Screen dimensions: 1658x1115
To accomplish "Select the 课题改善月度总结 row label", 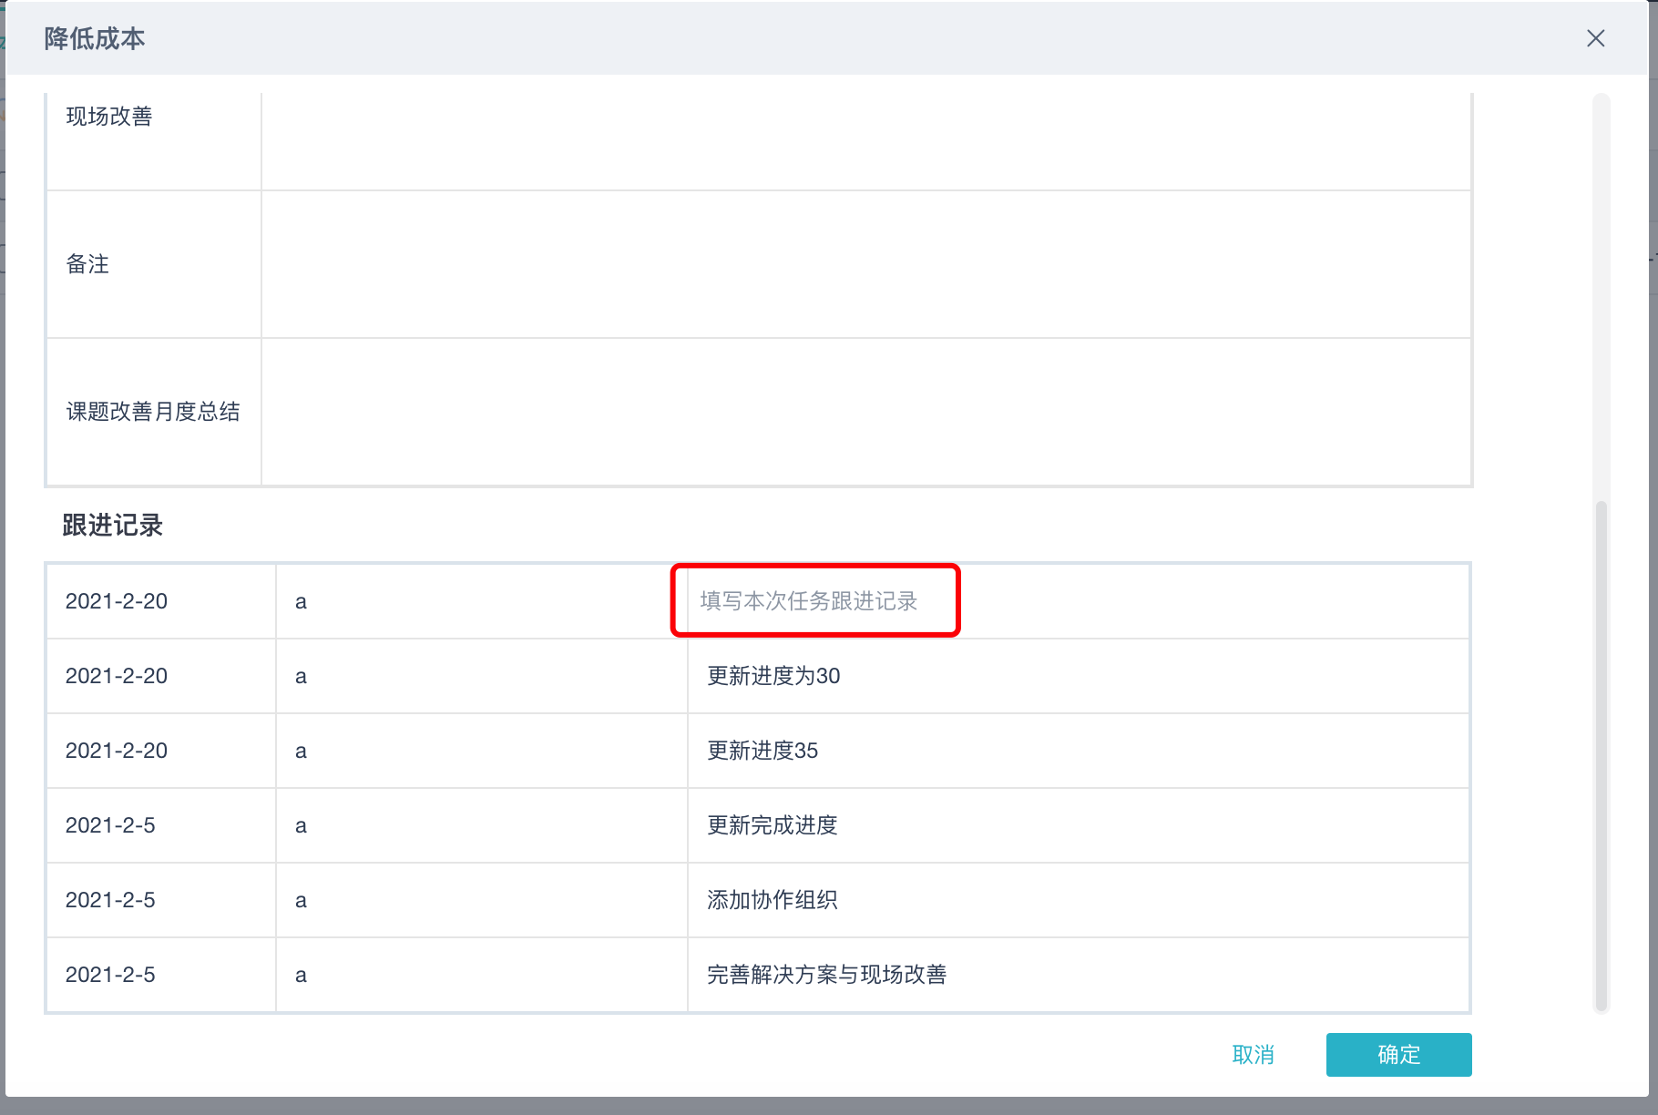I will (153, 412).
